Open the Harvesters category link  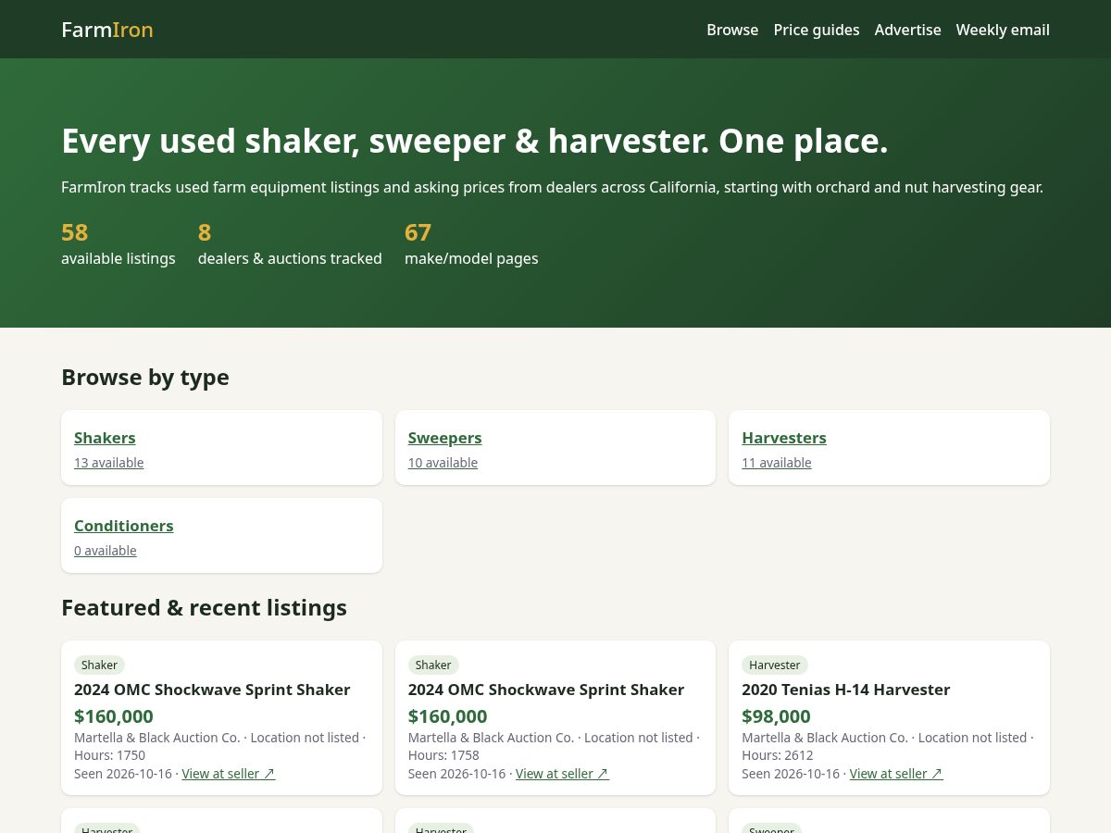(784, 438)
